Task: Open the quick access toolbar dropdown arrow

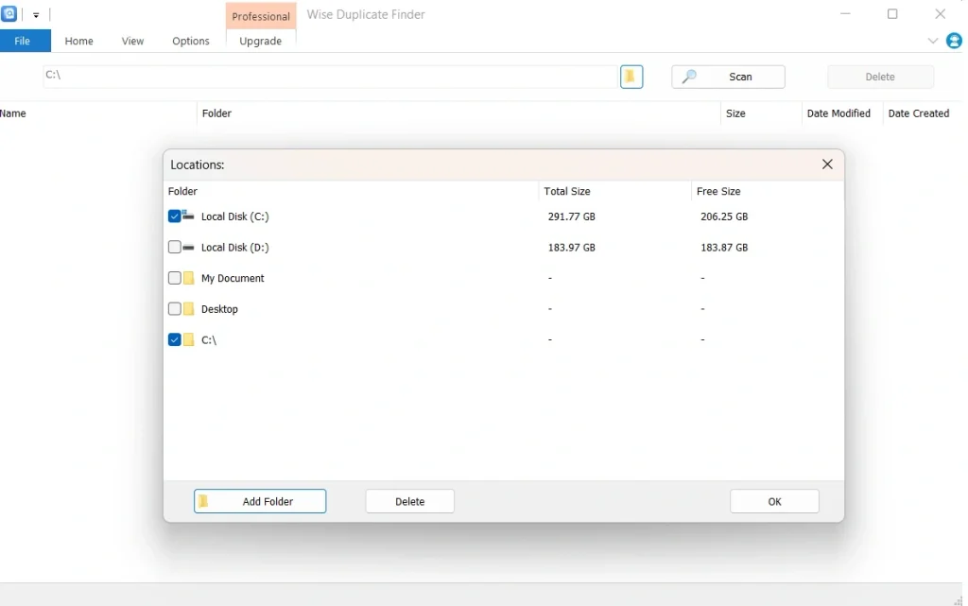Action: (x=36, y=15)
